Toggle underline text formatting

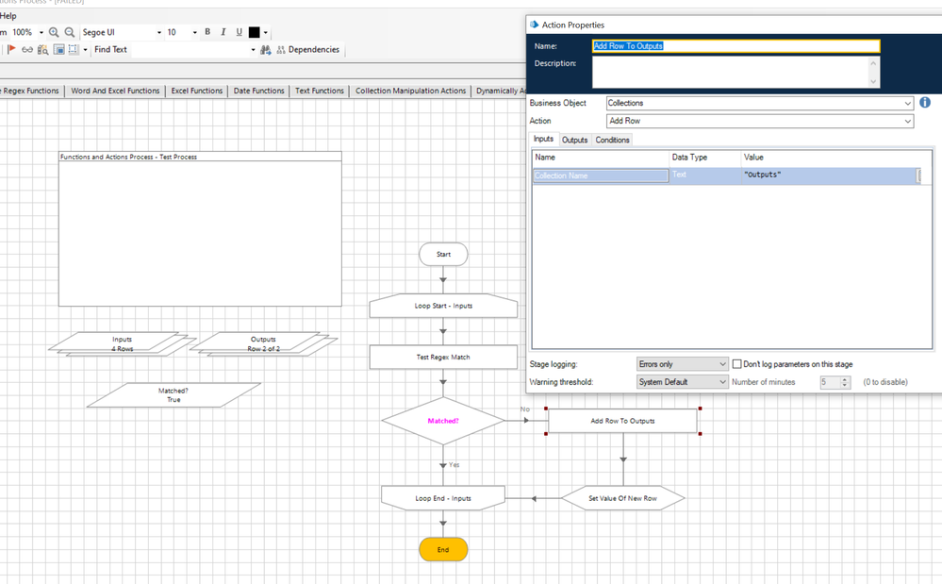click(239, 32)
